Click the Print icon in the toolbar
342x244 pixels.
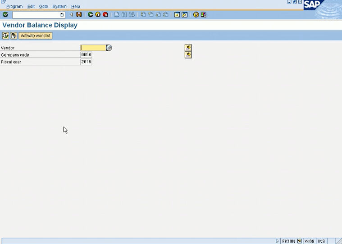click(117, 14)
